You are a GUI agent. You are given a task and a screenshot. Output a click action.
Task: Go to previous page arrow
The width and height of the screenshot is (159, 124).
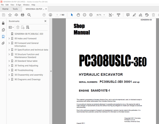click(x=44, y=15)
